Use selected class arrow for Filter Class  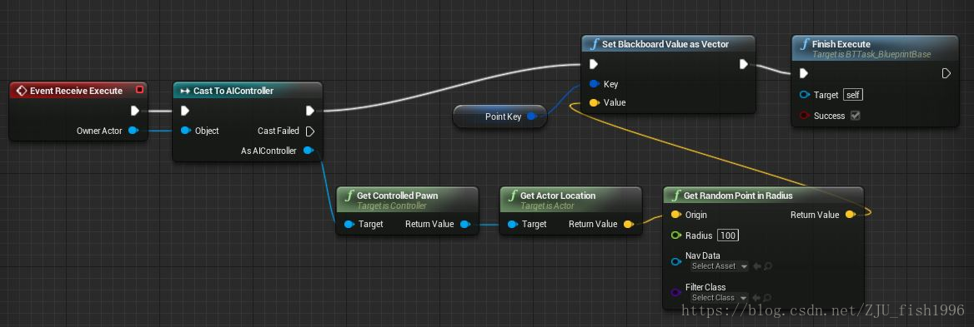pyautogui.click(x=756, y=298)
